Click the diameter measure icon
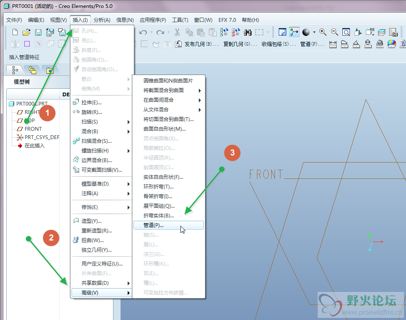Screen dimensions: 406x320 point(368,44)
